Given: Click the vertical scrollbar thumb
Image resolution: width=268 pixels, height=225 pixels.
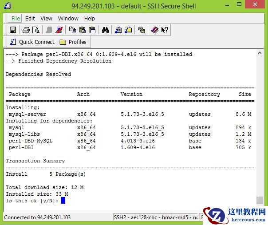Looking at the screenshot, I should (x=260, y=200).
